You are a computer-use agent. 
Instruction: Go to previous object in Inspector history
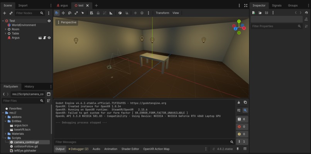(296, 13)
